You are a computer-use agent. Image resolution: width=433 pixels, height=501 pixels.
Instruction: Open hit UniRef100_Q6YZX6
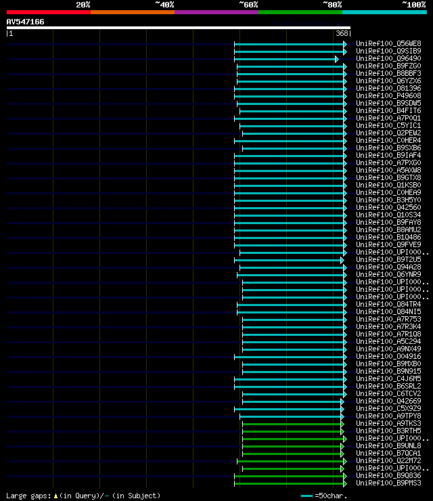click(388, 81)
